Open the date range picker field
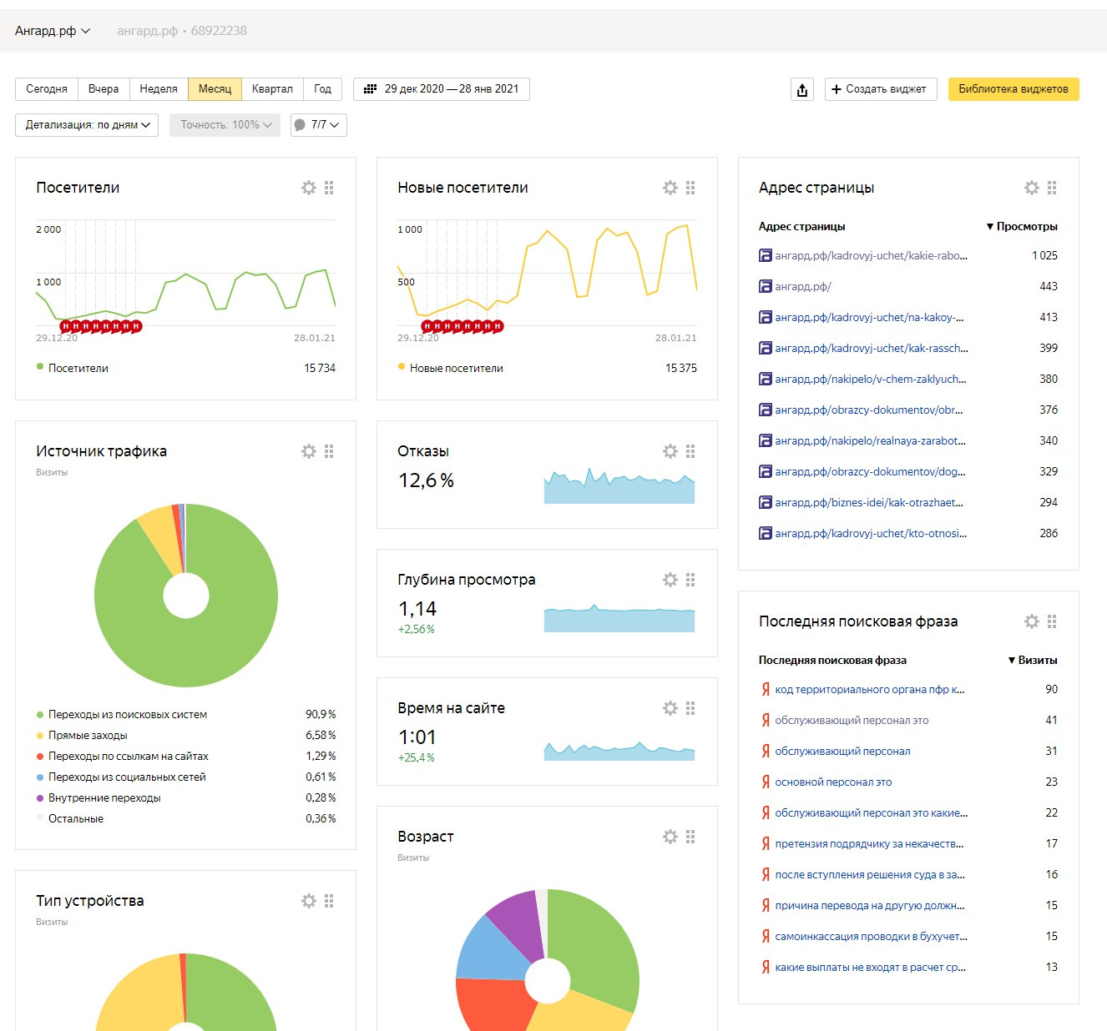 (x=442, y=89)
